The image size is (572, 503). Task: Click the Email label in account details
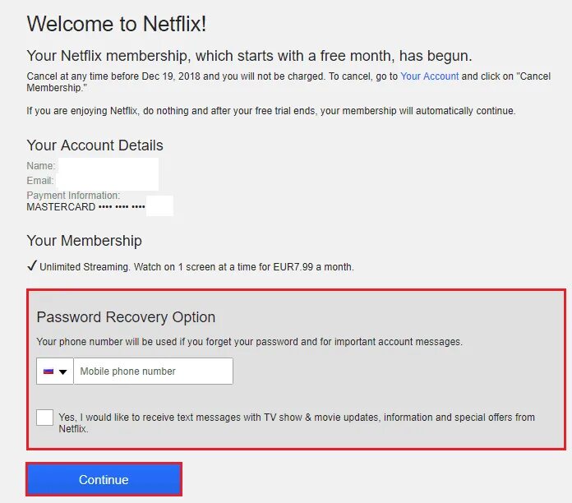point(40,181)
